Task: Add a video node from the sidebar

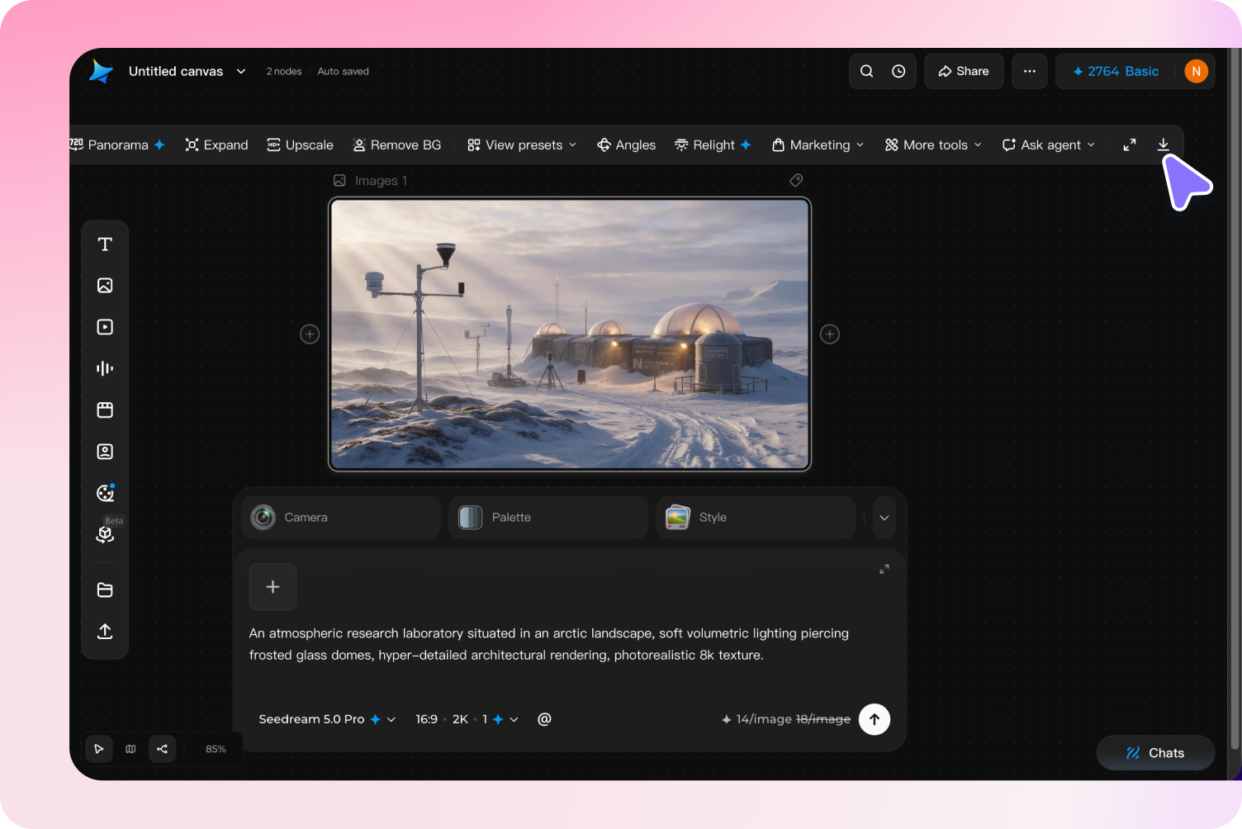Action: 105,327
